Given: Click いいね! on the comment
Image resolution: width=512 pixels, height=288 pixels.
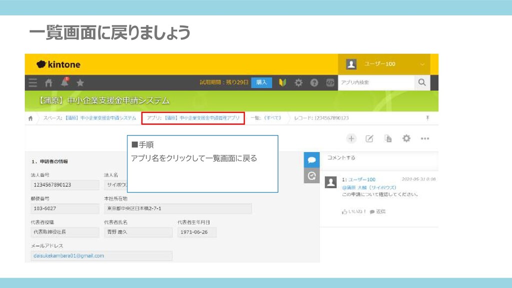Looking at the screenshot, I should pyautogui.click(x=354, y=211).
